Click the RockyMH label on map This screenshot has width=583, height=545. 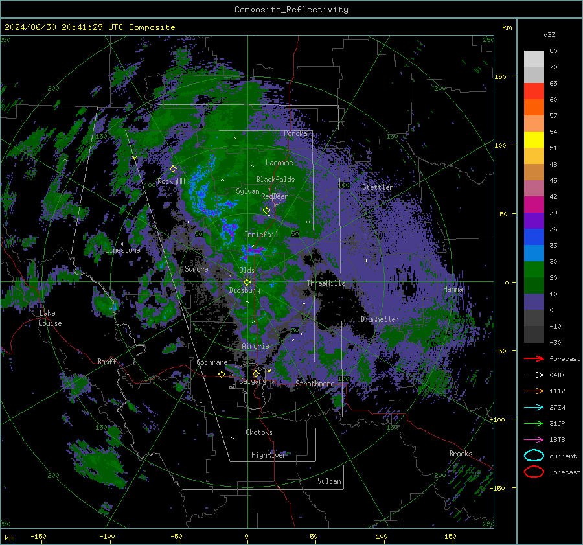pyautogui.click(x=171, y=181)
